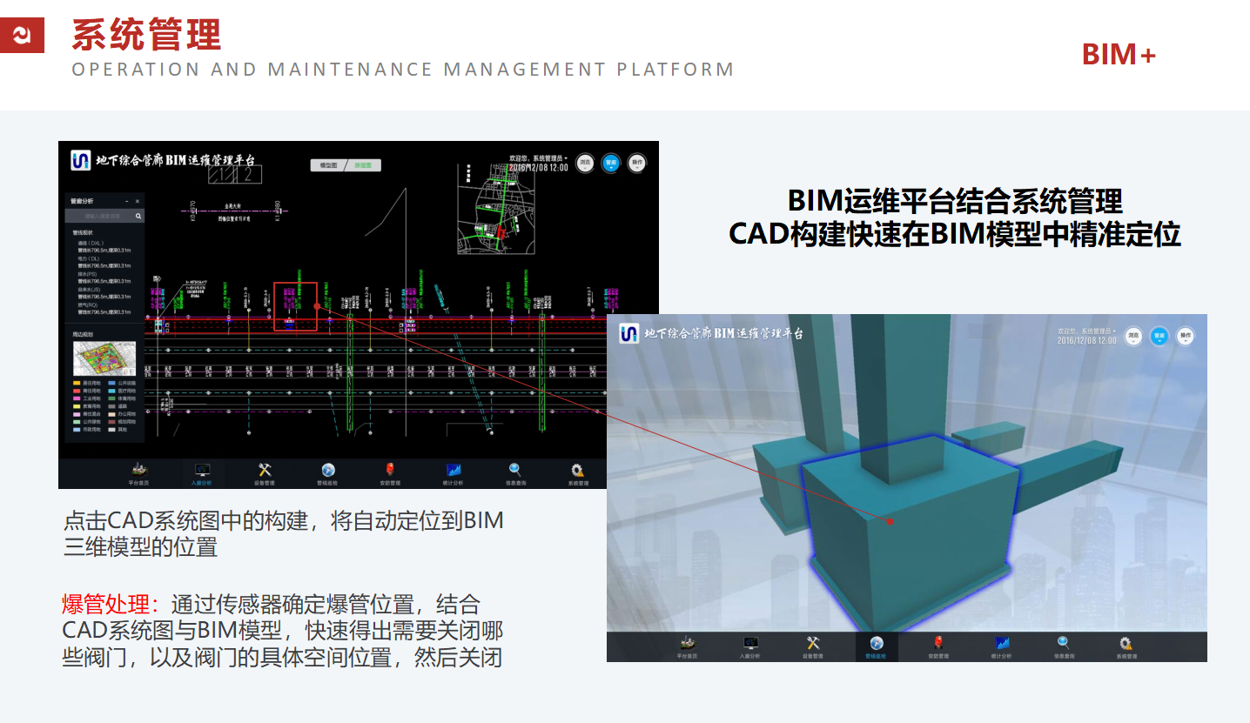Expand the 浏览 round dropdown in CAD view

586,163
